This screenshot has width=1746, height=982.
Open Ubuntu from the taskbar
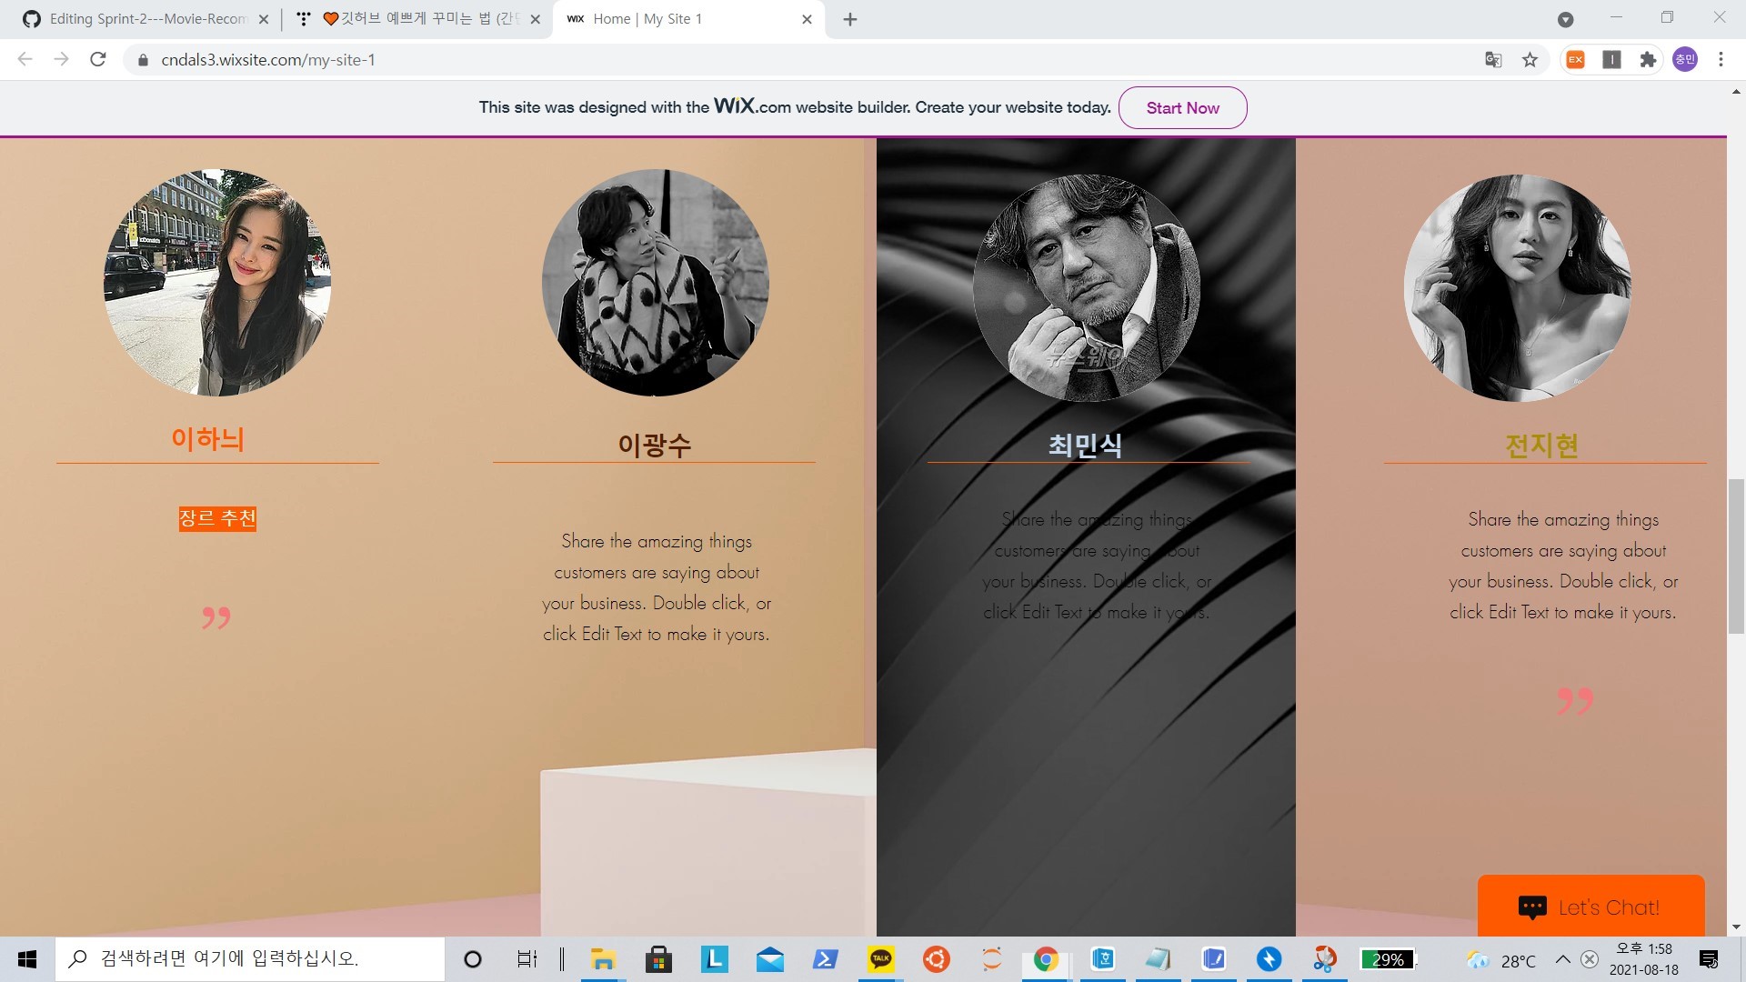(x=937, y=959)
